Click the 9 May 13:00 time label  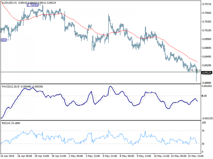tap(144, 156)
